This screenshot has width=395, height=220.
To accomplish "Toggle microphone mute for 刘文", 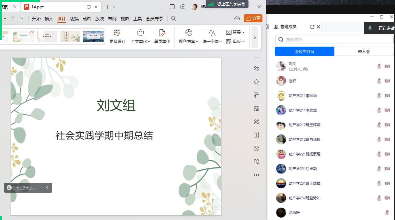I will [379, 66].
